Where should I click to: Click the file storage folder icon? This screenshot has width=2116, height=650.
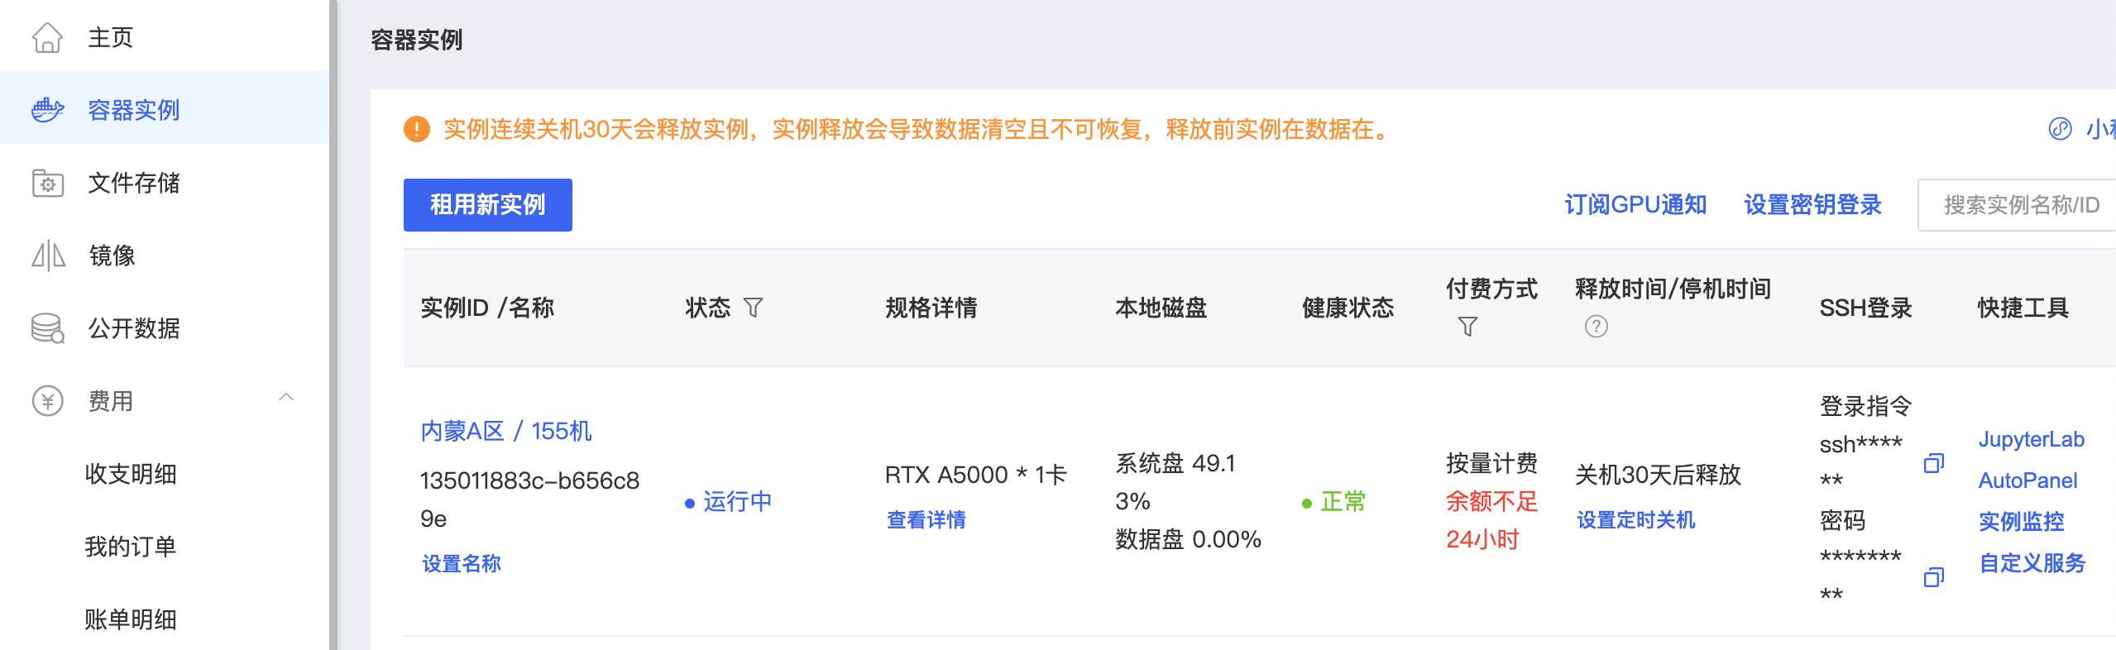[47, 183]
